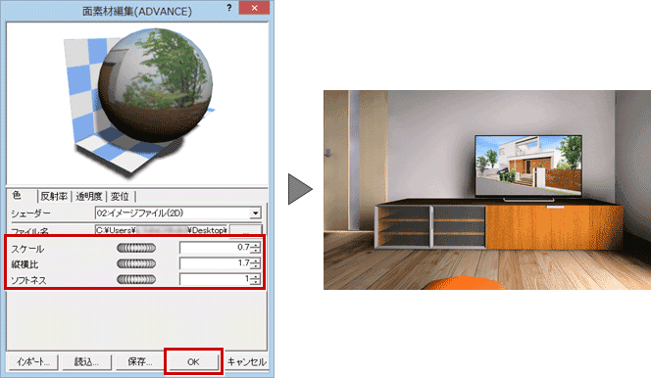This screenshot has width=651, height=378.
Task: Click the OK button
Action: pyautogui.click(x=193, y=361)
